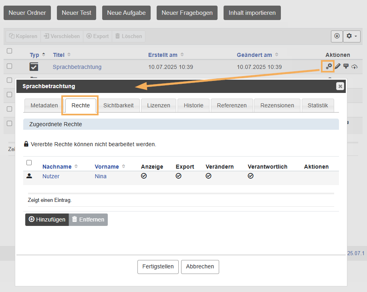Image resolution: width=367 pixels, height=292 pixels.
Task: Click the Hinzufügen button
Action: pyautogui.click(x=47, y=220)
